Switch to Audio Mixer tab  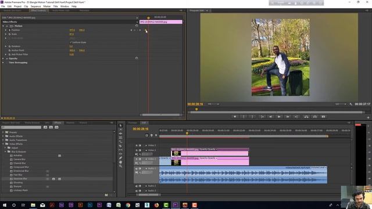[60, 10]
